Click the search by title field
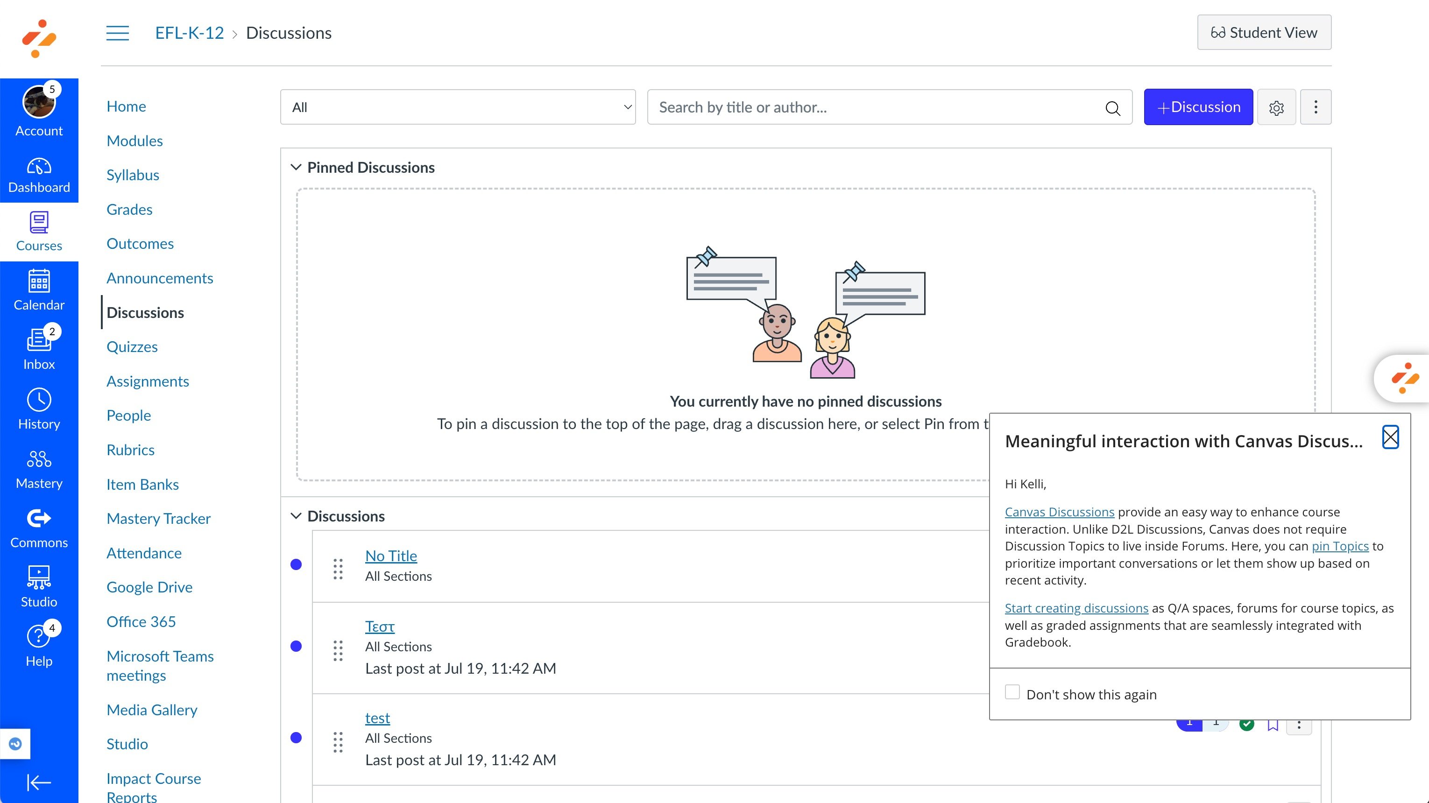 coord(877,107)
